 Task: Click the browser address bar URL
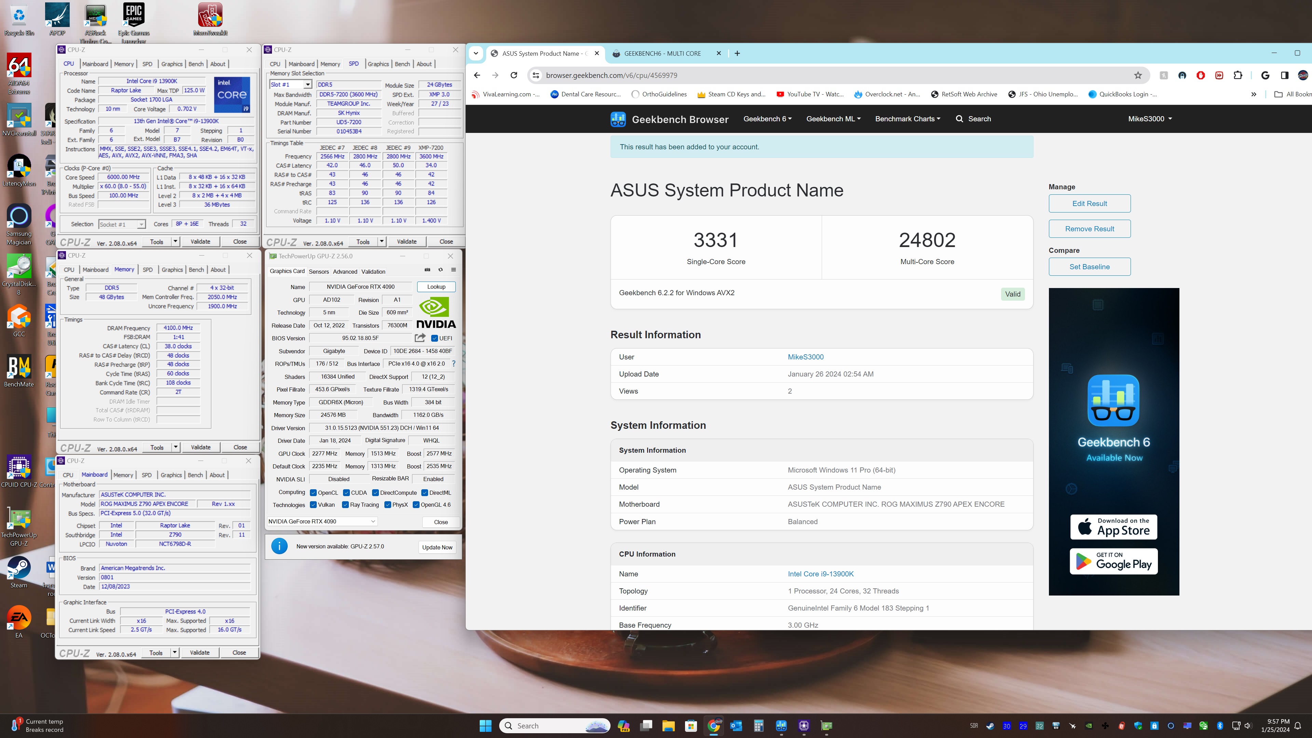click(x=612, y=76)
